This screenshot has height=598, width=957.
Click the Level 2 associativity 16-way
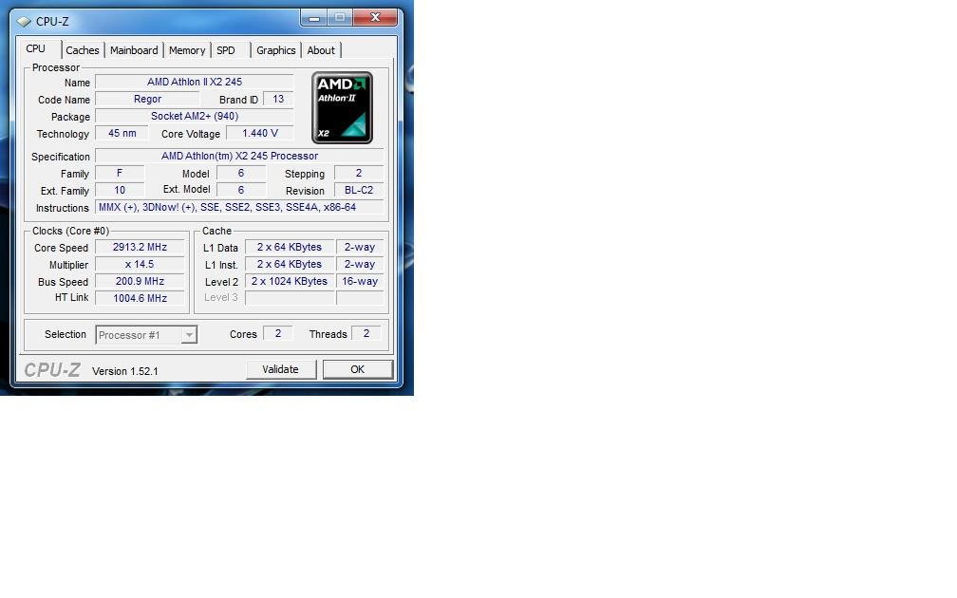coord(360,281)
